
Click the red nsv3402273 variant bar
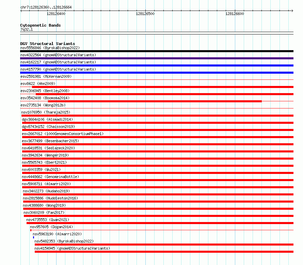point(158,194)
